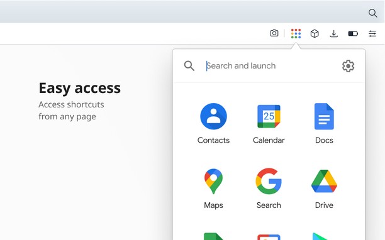Open the Google Search shortcut
This screenshot has width=385, height=240.
pyautogui.click(x=269, y=188)
